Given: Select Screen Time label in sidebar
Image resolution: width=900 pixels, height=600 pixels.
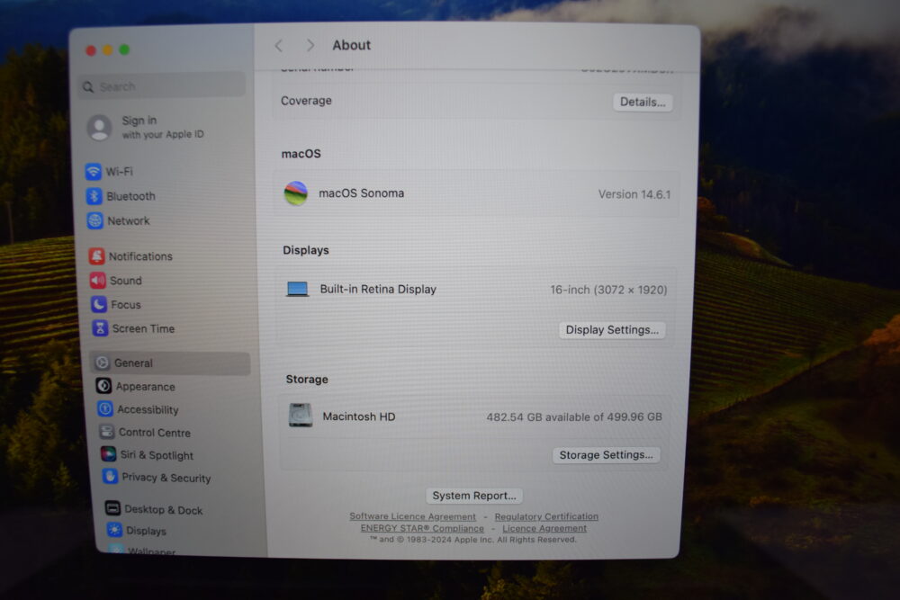Looking at the screenshot, I should pos(143,328).
